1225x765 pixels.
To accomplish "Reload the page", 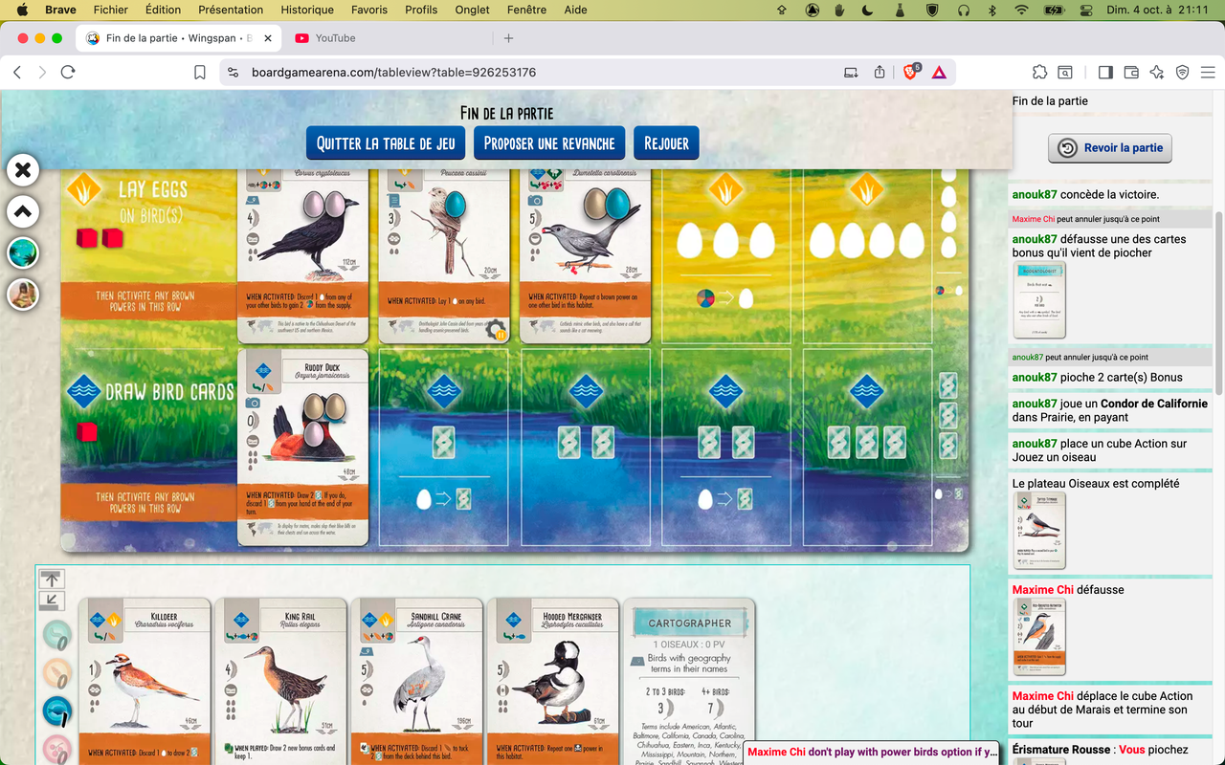I will click(68, 72).
